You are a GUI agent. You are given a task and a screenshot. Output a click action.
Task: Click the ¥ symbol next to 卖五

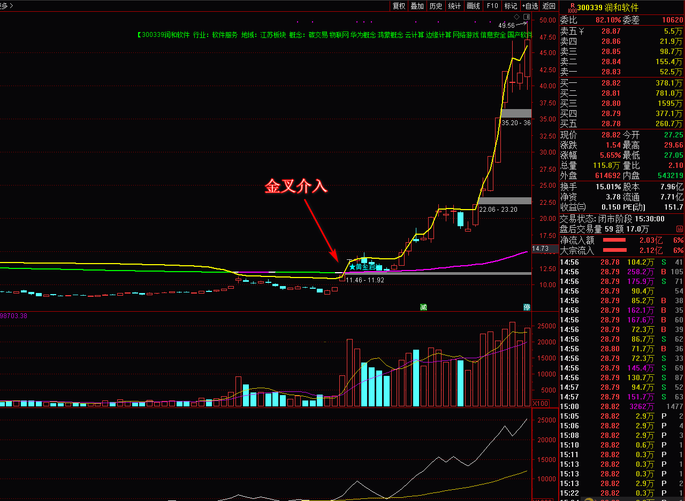coord(582,32)
